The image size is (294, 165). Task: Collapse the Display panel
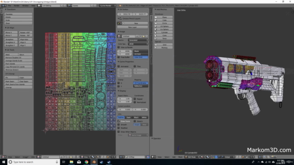coord(119,91)
